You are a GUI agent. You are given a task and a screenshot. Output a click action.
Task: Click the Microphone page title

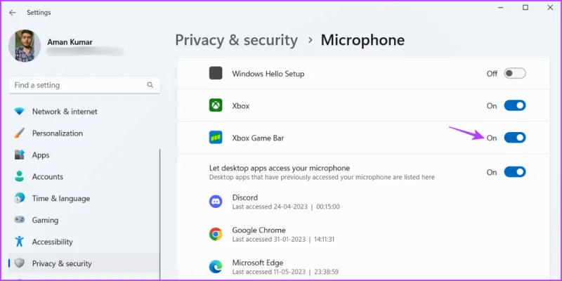tap(362, 40)
